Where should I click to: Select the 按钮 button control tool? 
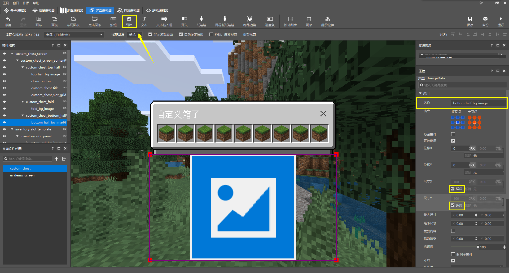click(x=113, y=21)
